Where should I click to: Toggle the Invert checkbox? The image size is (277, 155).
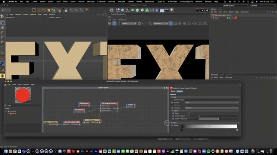point(189,113)
